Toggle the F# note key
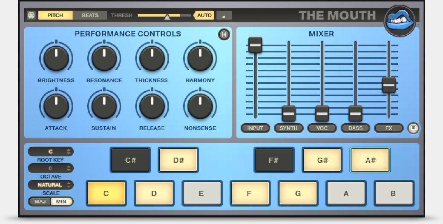 [274, 160]
